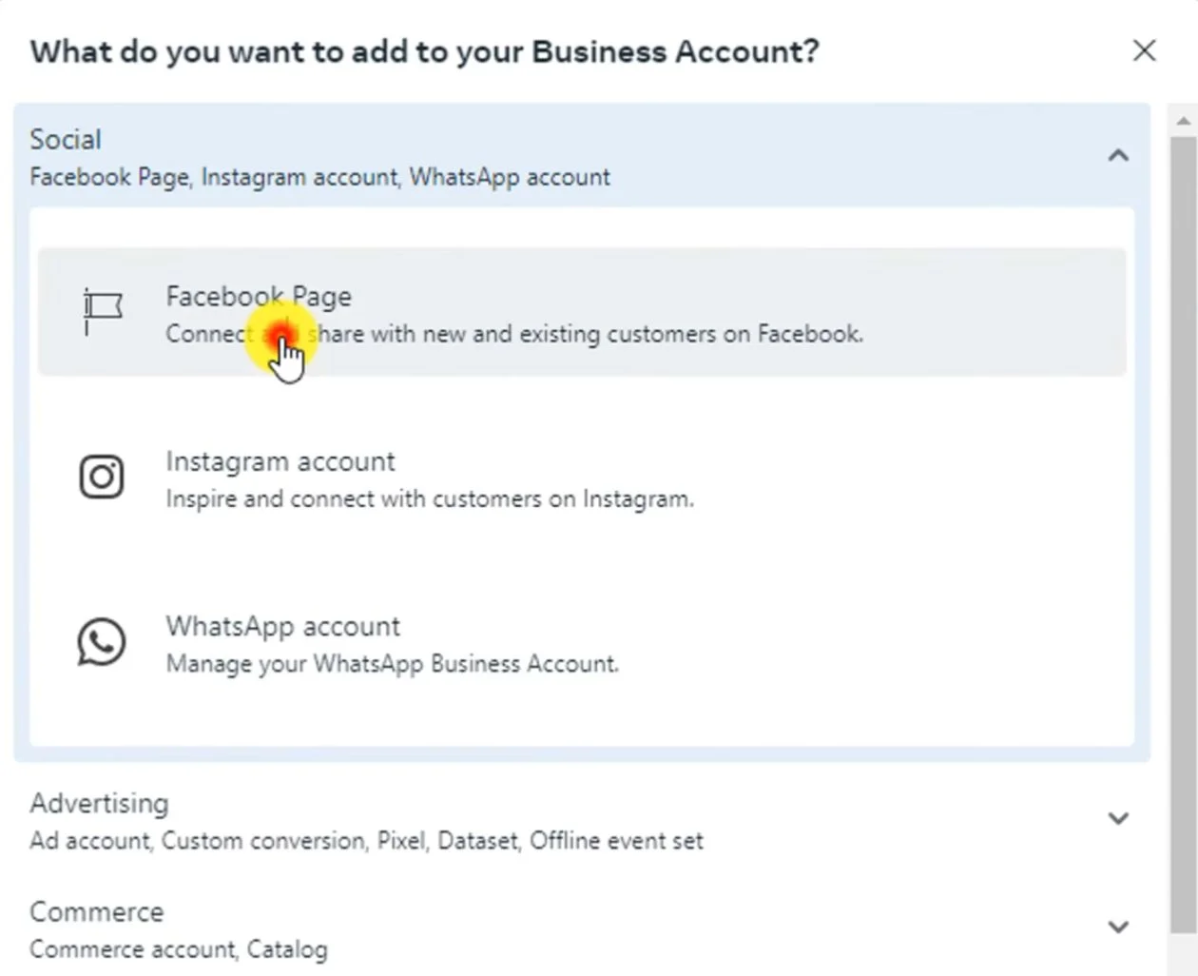
Task: Click the Instagram camera logo icon
Action: pyautogui.click(x=102, y=477)
